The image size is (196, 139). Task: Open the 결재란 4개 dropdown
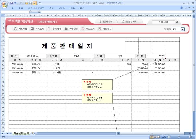point(183,29)
